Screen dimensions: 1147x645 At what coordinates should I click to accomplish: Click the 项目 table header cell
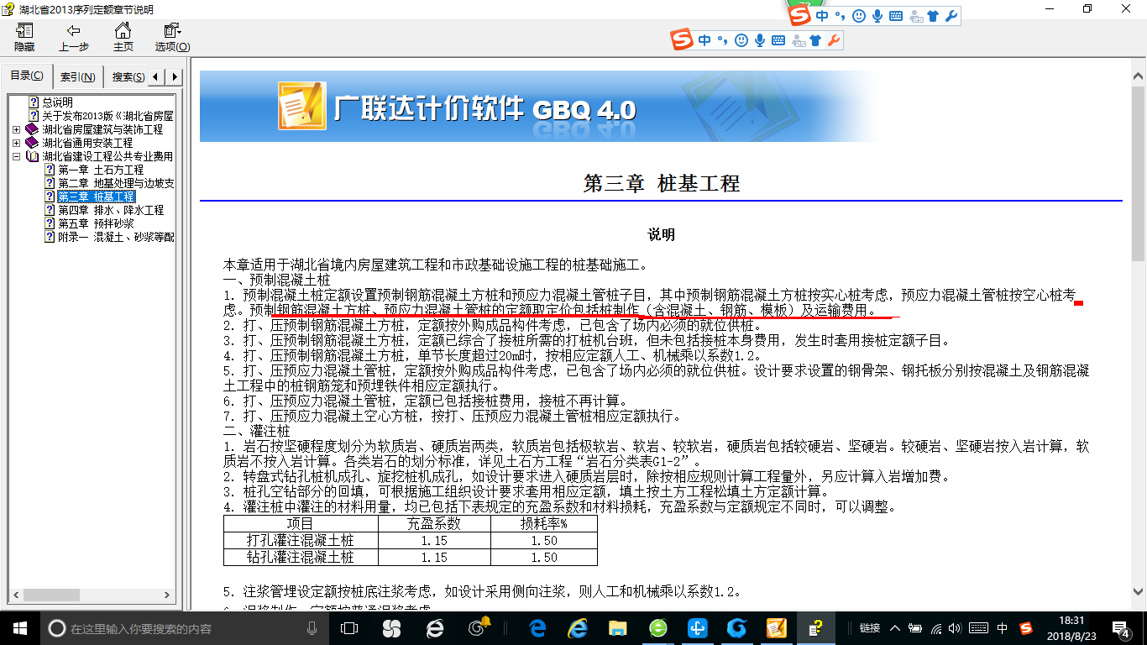point(301,523)
